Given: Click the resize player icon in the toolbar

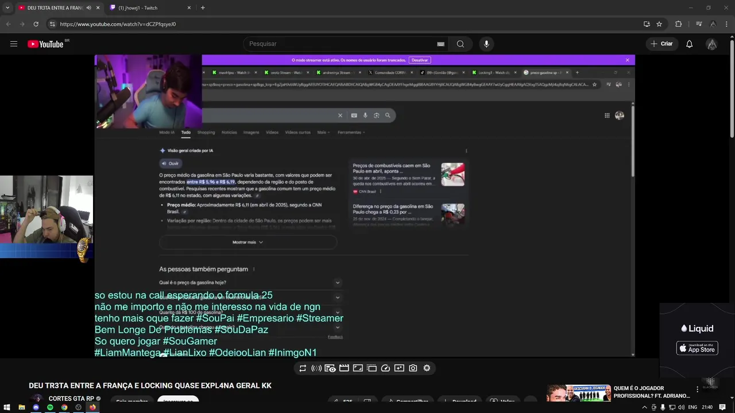Looking at the screenshot, I should click(x=358, y=368).
